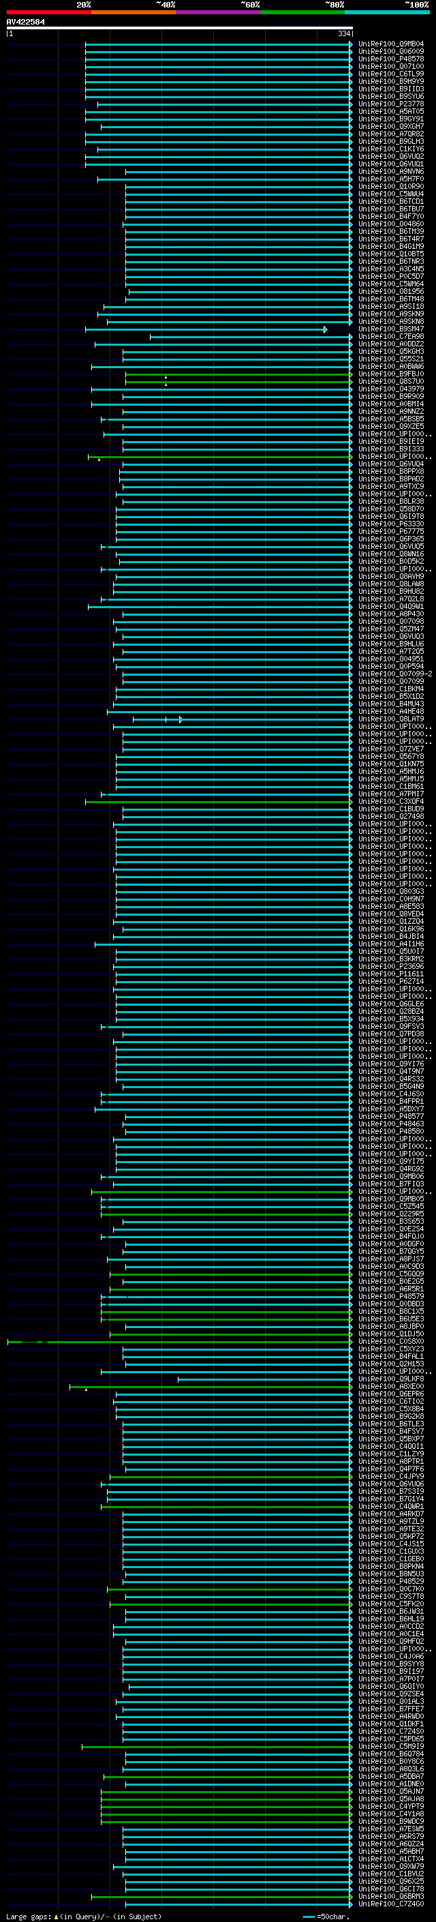Image resolution: width=436 pixels, height=1922 pixels.
Task: Click the white query sequence bar
Action: click(180, 27)
